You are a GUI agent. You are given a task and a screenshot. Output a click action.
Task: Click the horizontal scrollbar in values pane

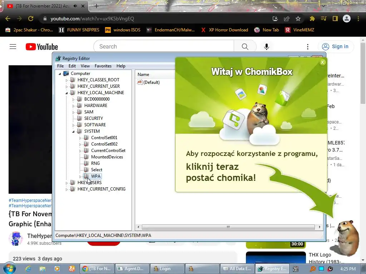coord(228,227)
